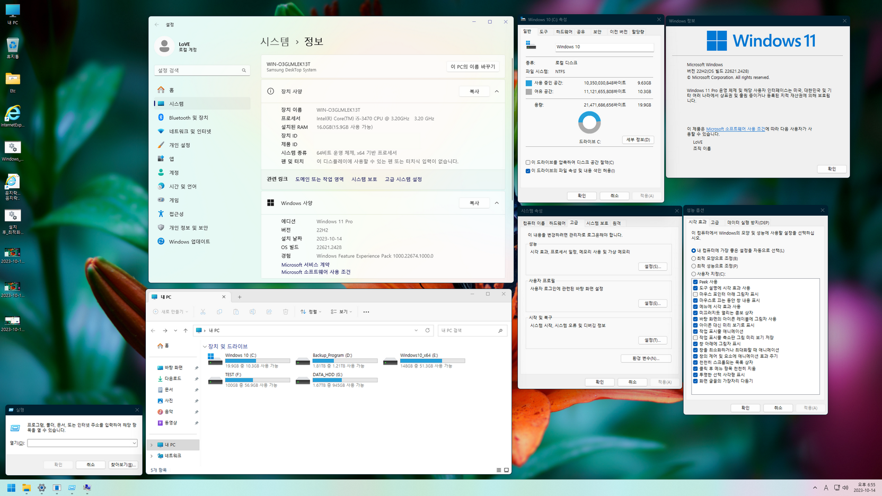882x496 pixels.
Task: Open 시스템 보호 tab in 시스템 속성
Action: 597,223
